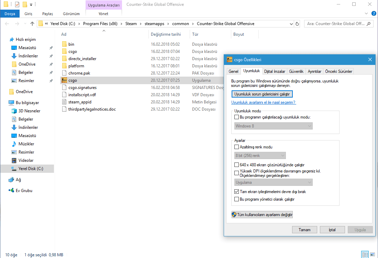Switch to large icons view in status bar
This screenshot has height=258, width=378.
(x=373, y=254)
